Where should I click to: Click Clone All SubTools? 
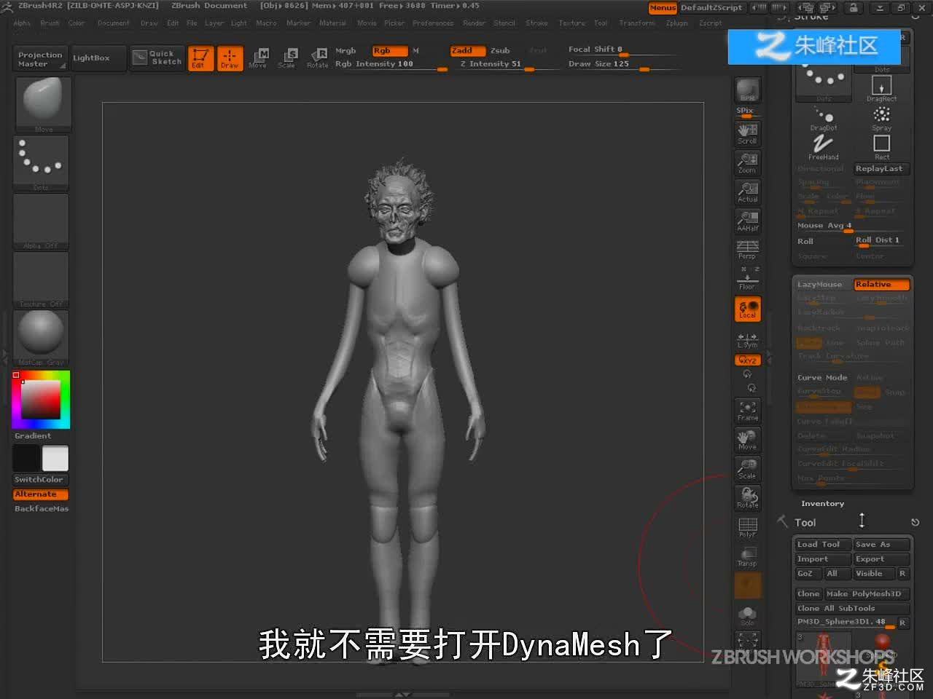click(x=852, y=609)
